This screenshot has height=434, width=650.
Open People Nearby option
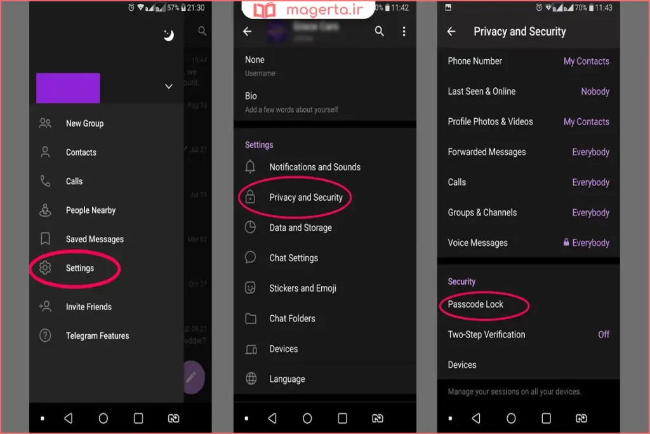click(90, 210)
